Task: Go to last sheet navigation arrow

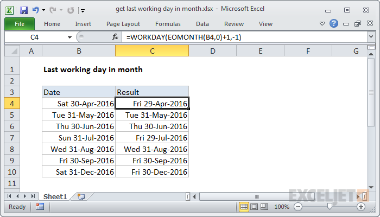Action: pos(33,196)
